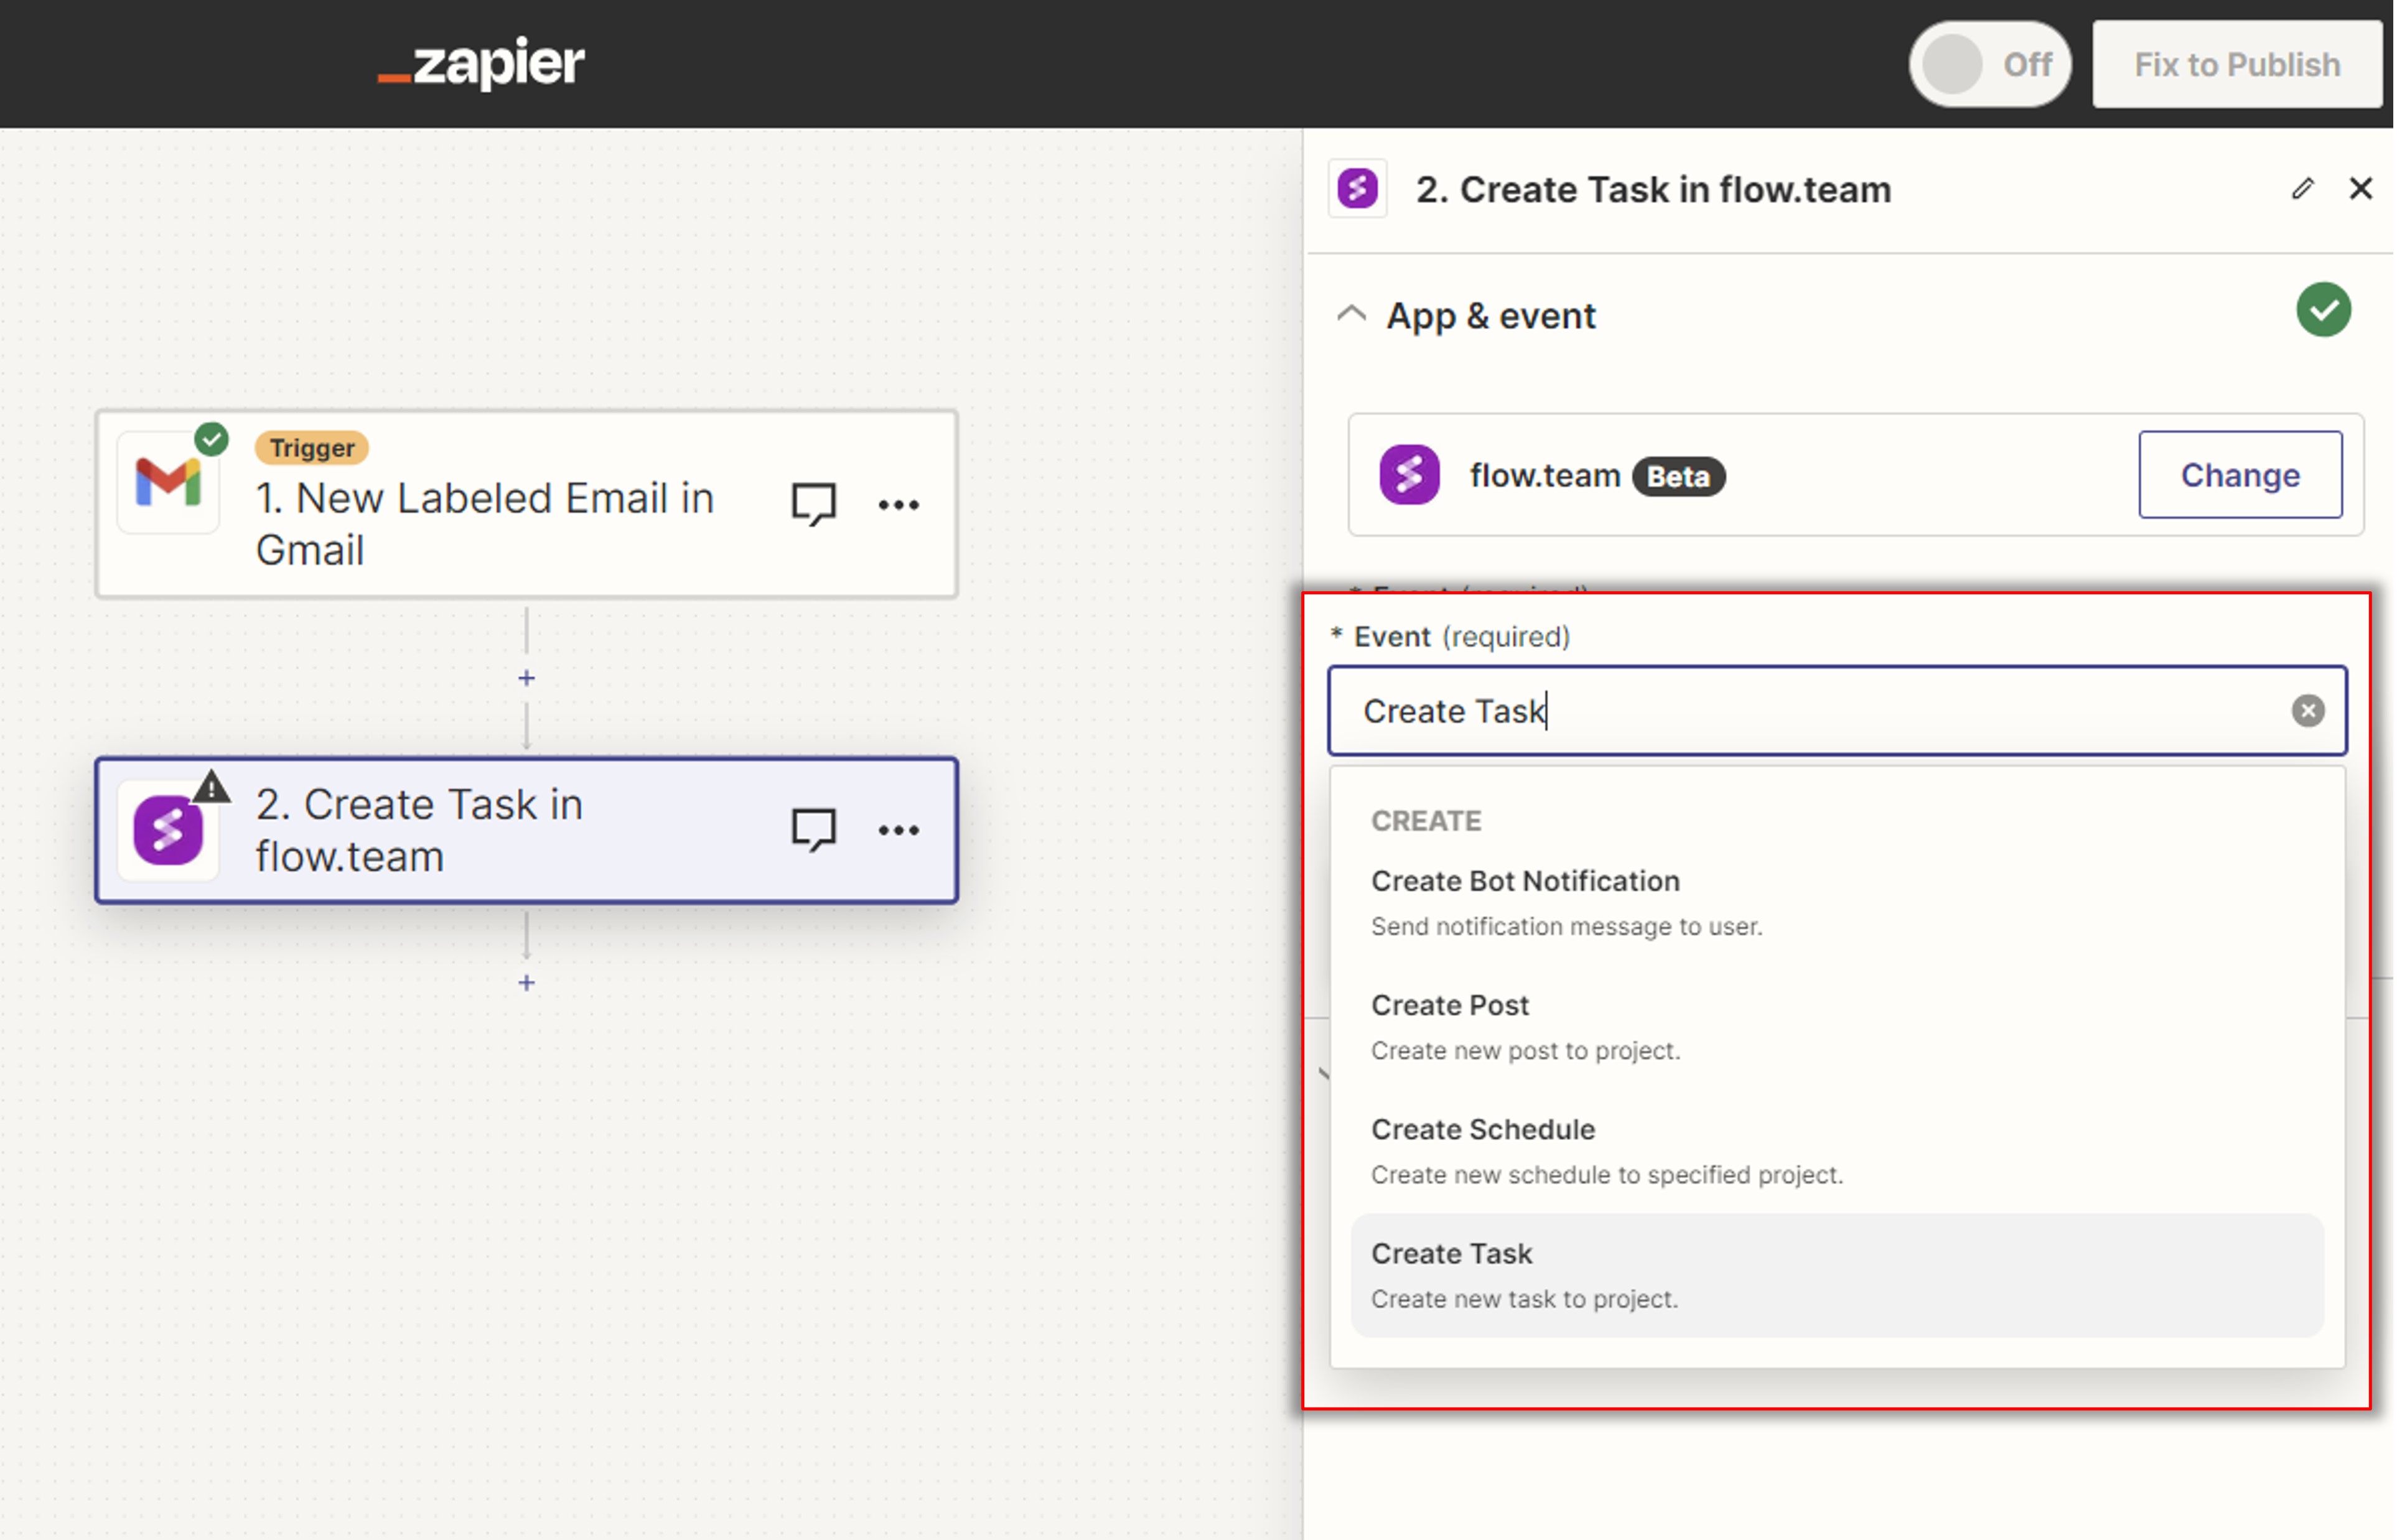This screenshot has height=1540, width=2397.
Task: Open comment on the Gmail trigger step
Action: 813,504
